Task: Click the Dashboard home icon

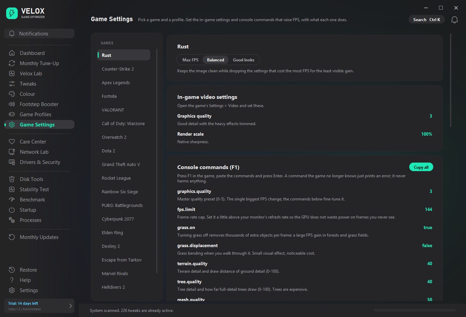Action: tap(12, 53)
